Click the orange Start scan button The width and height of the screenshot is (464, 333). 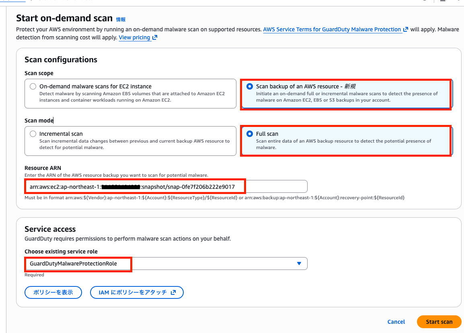439,322
